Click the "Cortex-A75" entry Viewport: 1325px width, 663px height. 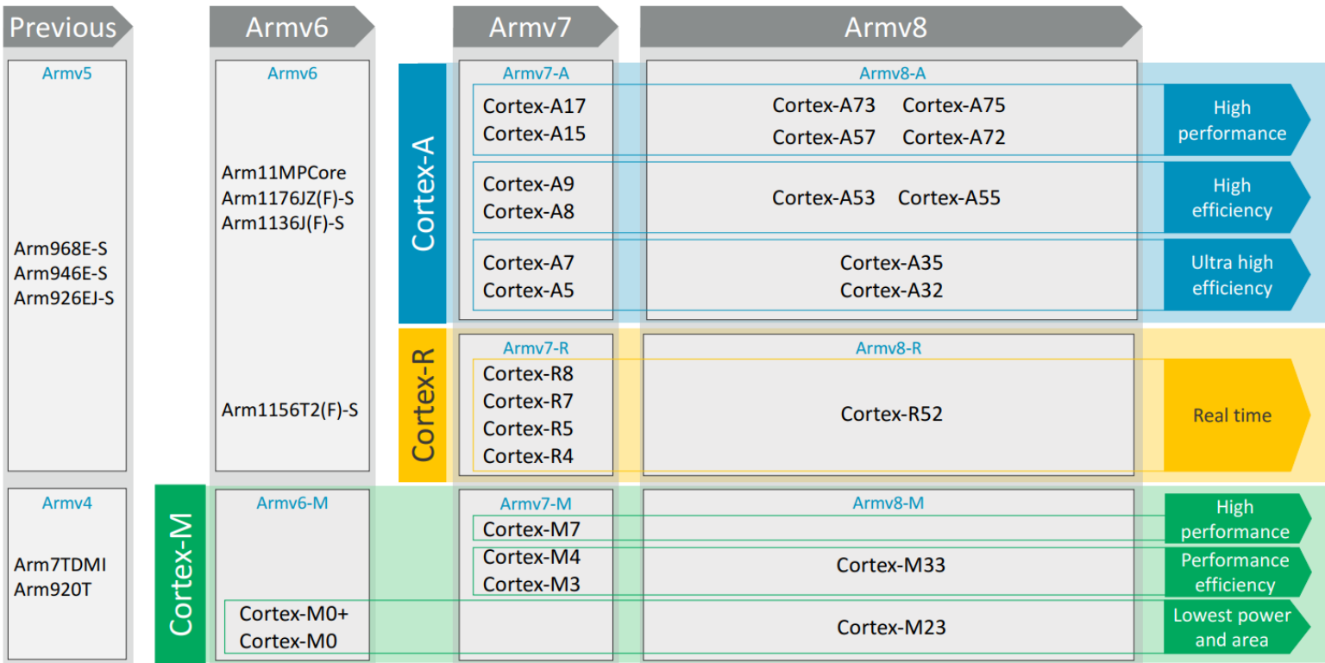(x=954, y=105)
